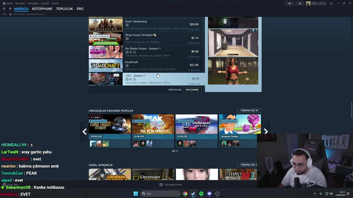Switch to the TOPLULUK tab
Viewport: 353px width, 198px height.
click(65, 9)
